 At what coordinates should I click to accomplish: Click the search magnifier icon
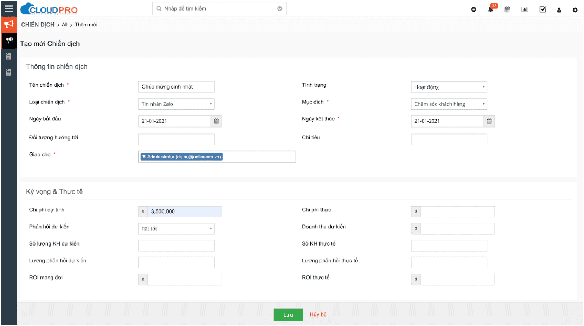tap(159, 8)
